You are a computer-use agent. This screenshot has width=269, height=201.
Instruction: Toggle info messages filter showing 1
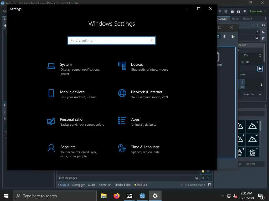click(206, 178)
